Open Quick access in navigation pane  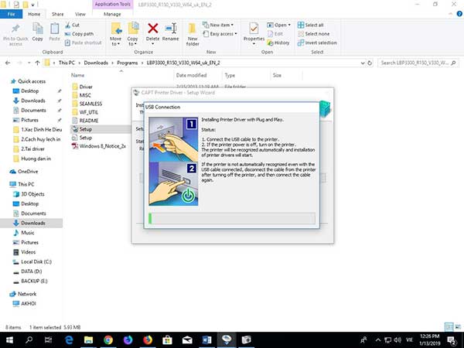(x=28, y=81)
